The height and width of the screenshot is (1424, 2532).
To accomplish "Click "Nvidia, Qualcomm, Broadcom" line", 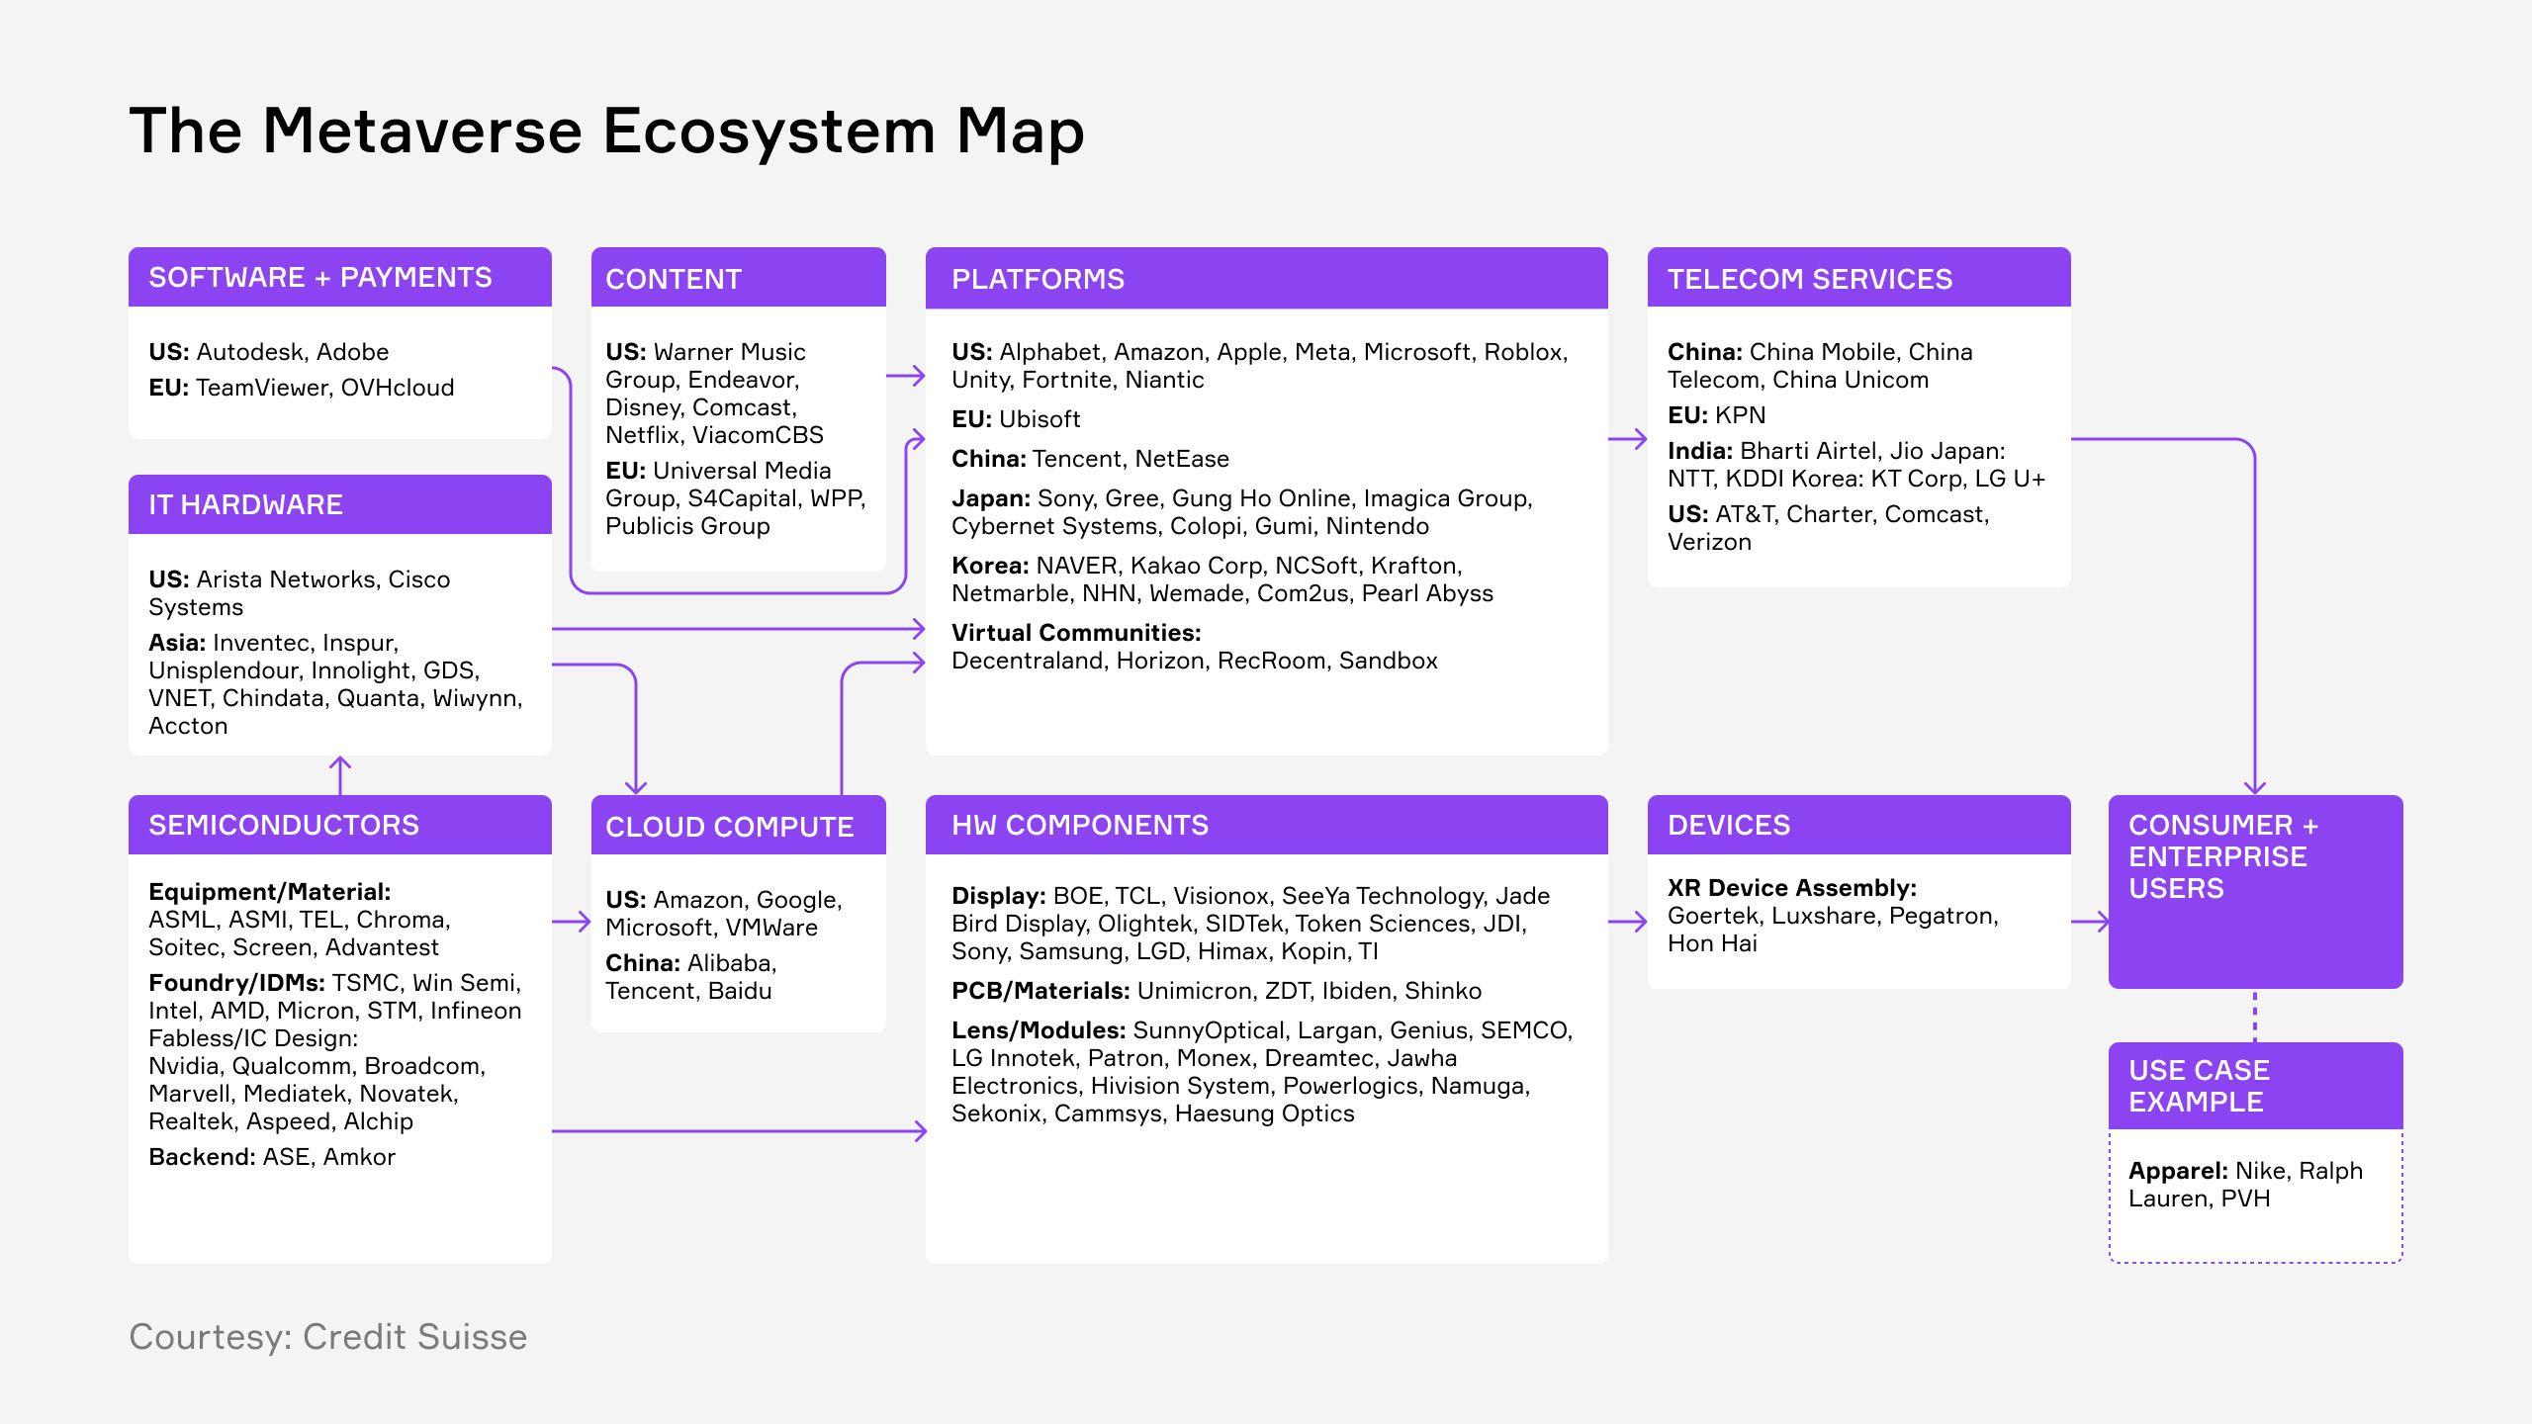I will (317, 1066).
